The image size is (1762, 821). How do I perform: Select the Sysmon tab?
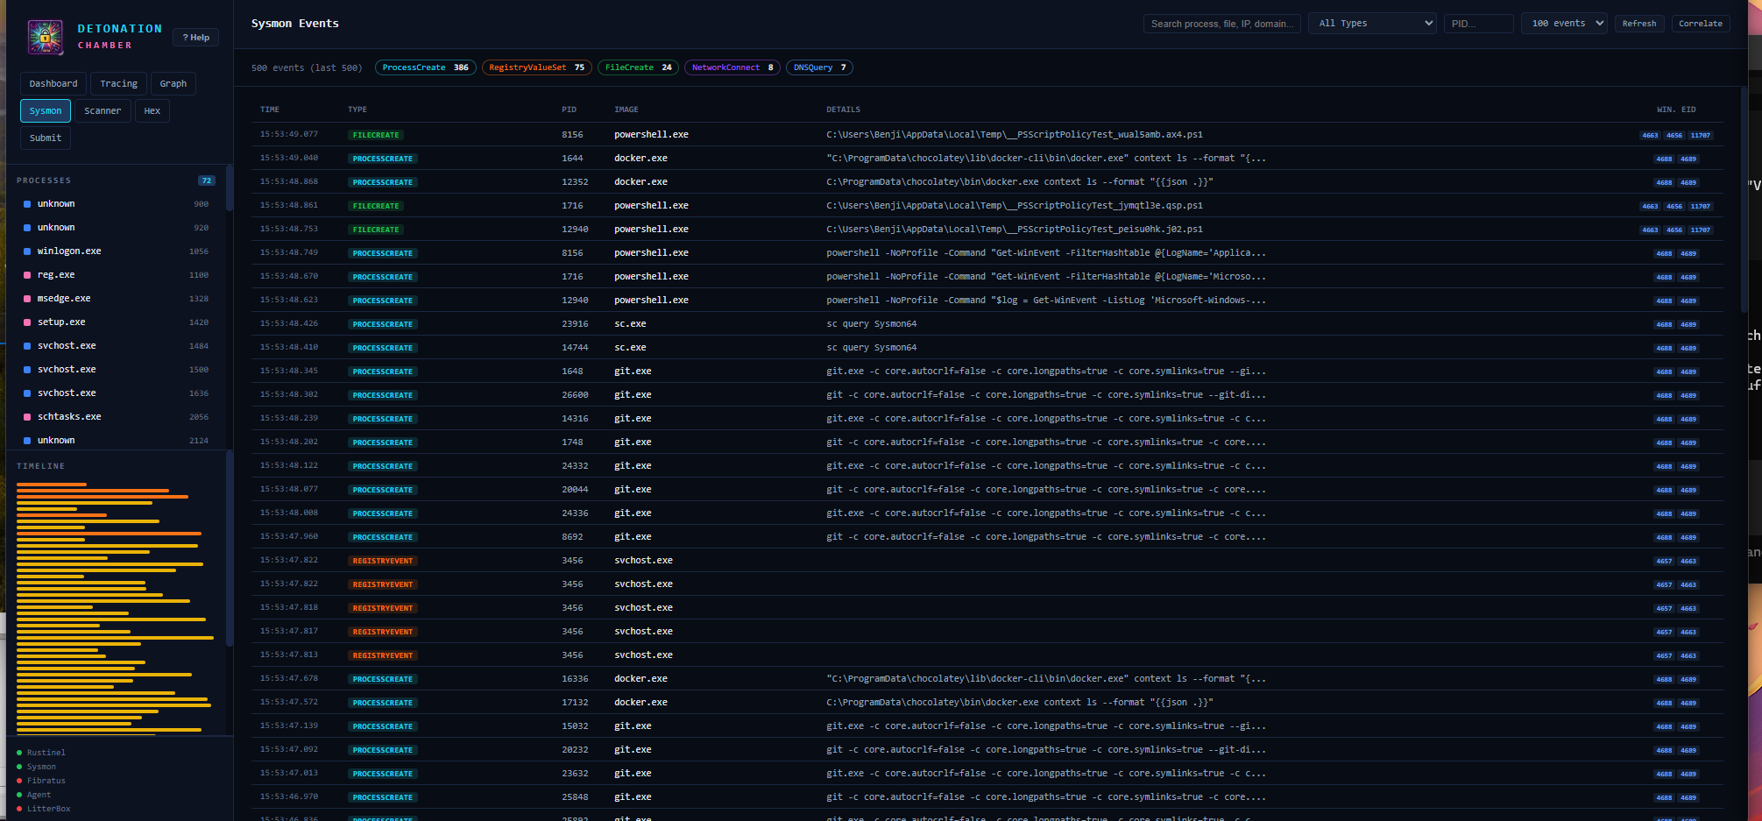click(x=46, y=111)
